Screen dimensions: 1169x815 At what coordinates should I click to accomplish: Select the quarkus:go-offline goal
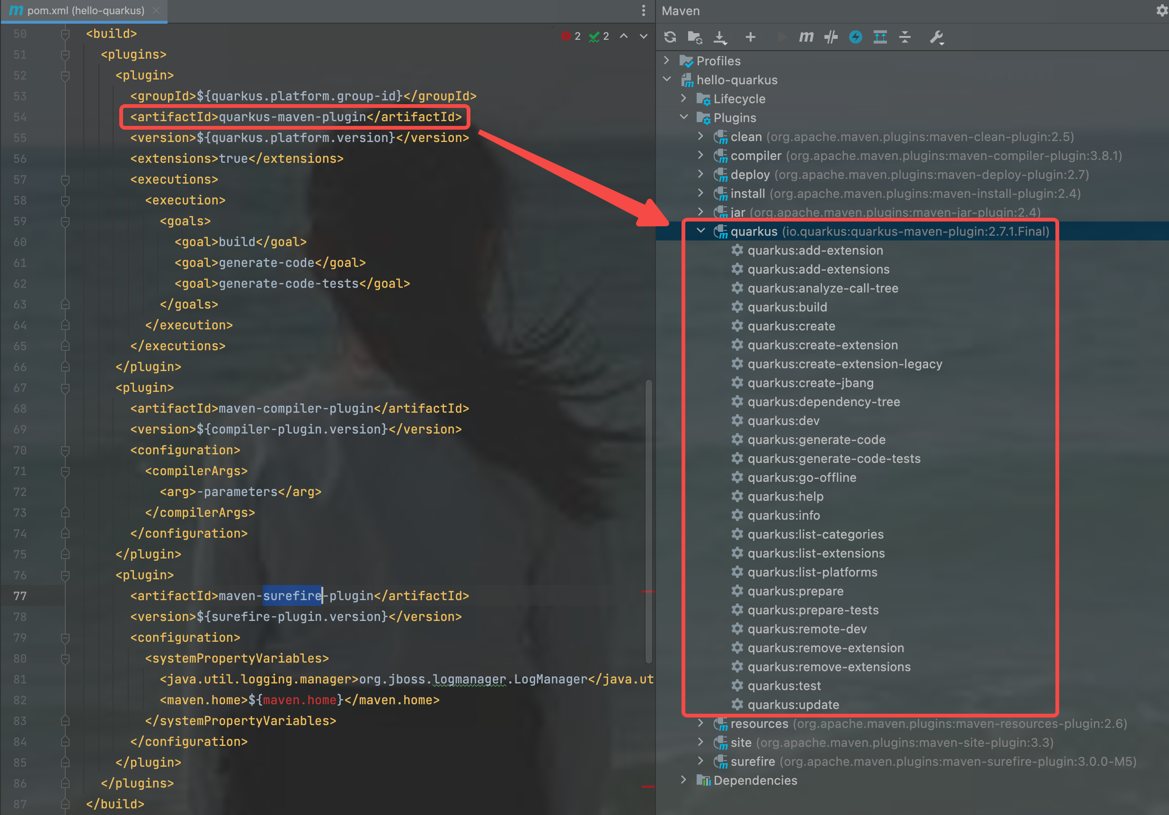pos(802,478)
